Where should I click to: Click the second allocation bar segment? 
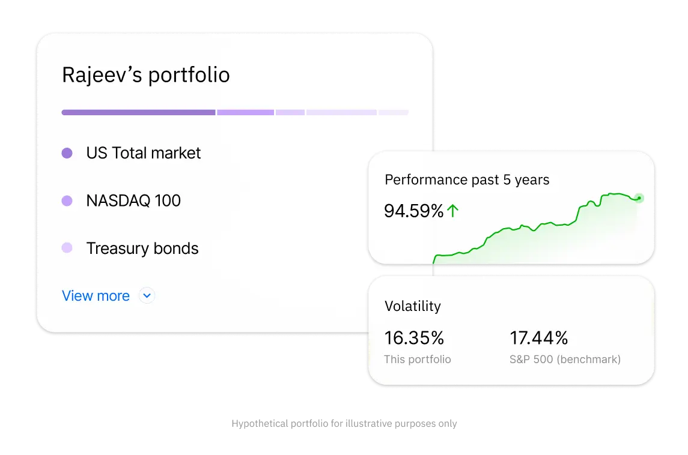[245, 112]
